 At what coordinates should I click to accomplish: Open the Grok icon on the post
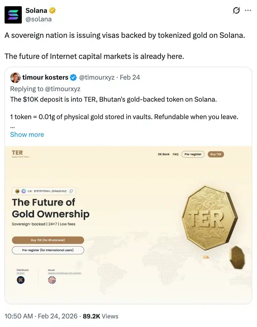click(236, 11)
